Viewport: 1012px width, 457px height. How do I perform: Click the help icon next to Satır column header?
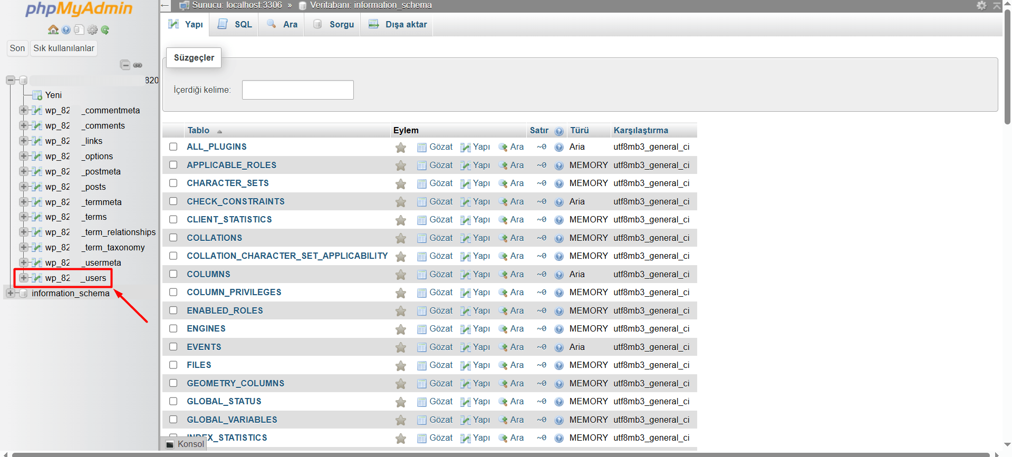[559, 131]
